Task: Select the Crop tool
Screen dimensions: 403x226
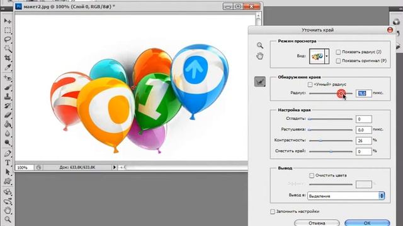Action: click(x=8, y=58)
